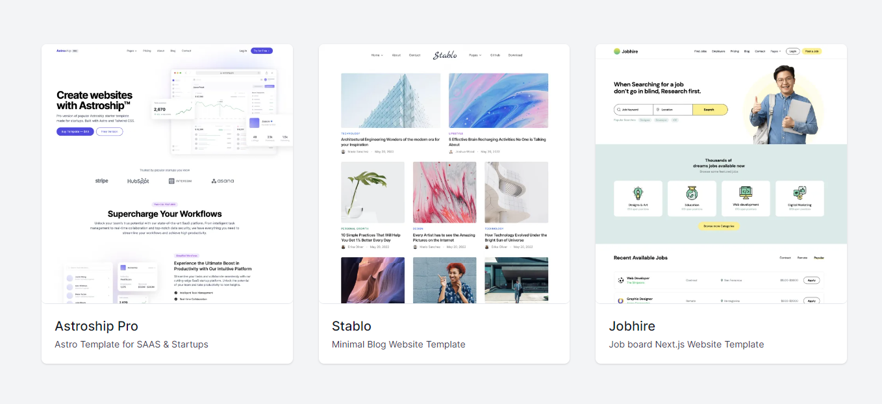This screenshot has height=404, width=882.
Task: Expand Pages dropdown in Jobhire preview
Action: pyautogui.click(x=775, y=51)
